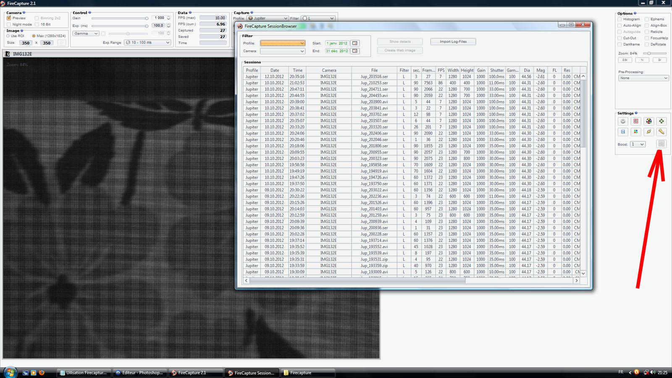Image resolution: width=672 pixels, height=378 pixels.
Task: Click the Camera panel help icon
Action: pyautogui.click(x=24, y=13)
